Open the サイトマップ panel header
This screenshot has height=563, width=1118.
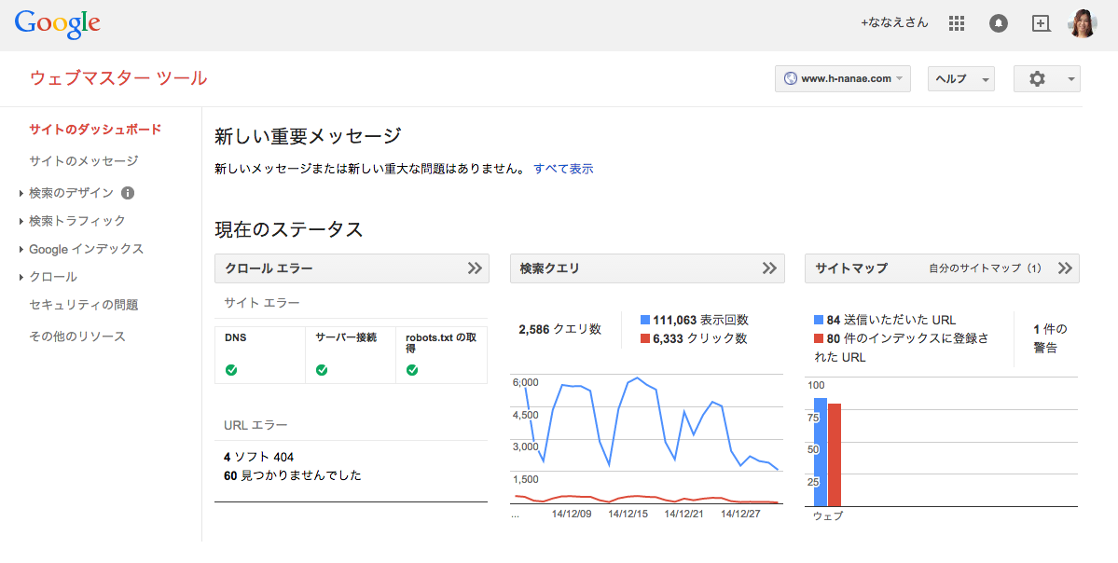[x=942, y=268]
